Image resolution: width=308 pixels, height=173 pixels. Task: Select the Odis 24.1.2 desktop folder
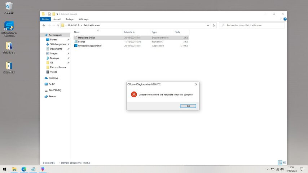9,67
